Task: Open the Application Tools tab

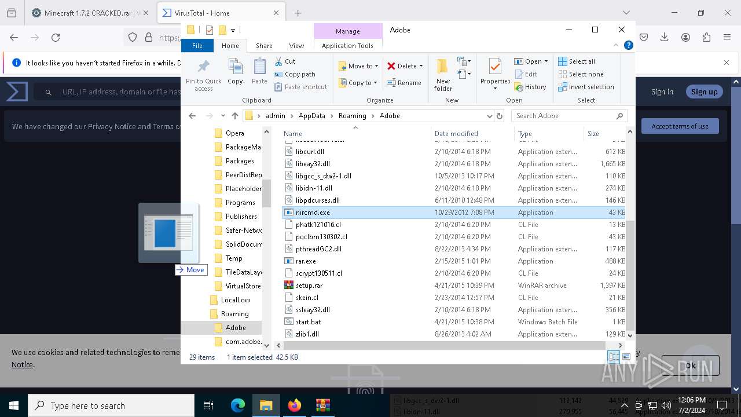Action: pos(347,46)
